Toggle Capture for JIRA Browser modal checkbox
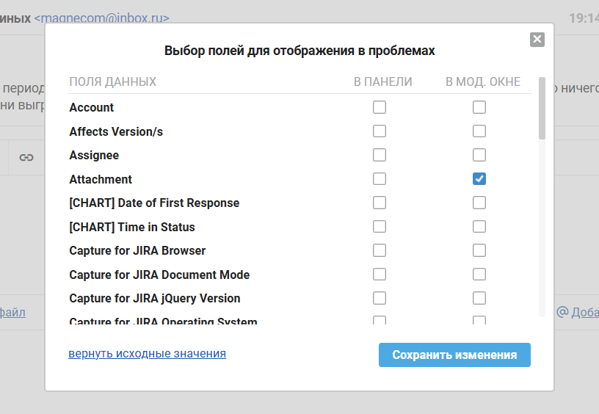Image resolution: width=599 pixels, height=414 pixels. click(x=479, y=250)
